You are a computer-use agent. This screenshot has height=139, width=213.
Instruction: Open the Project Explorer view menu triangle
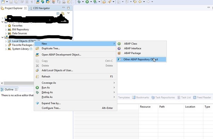pos(69,13)
